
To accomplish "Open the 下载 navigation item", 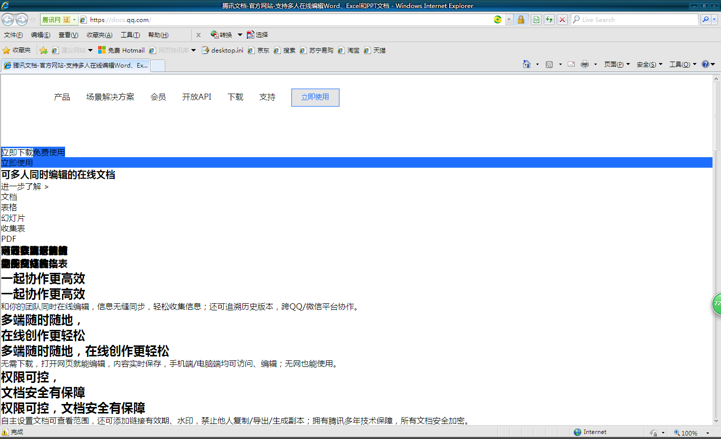I will pos(235,97).
